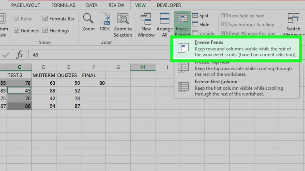Screen dimensions: 305x171
Task: Select the cell containing 74
Action: click(69, 98)
